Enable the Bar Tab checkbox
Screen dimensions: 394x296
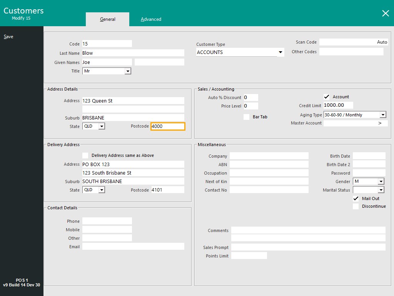(x=246, y=117)
